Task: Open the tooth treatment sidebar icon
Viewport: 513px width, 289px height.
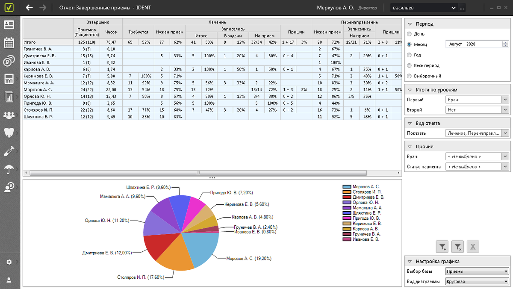Action: coord(9,132)
